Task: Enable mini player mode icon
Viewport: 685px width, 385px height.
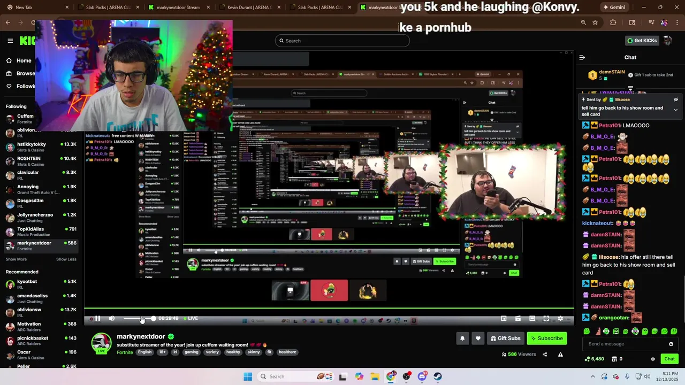Action: [504, 319]
